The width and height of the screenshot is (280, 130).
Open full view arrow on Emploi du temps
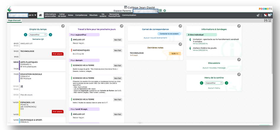coord(63,26)
